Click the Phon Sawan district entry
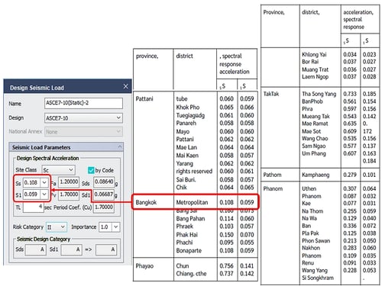The width and height of the screenshot is (382, 286). (x=316, y=240)
